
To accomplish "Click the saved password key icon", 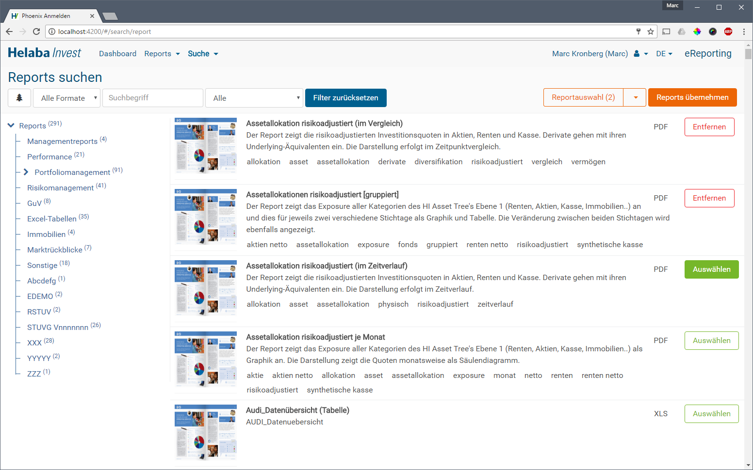I will coord(638,31).
